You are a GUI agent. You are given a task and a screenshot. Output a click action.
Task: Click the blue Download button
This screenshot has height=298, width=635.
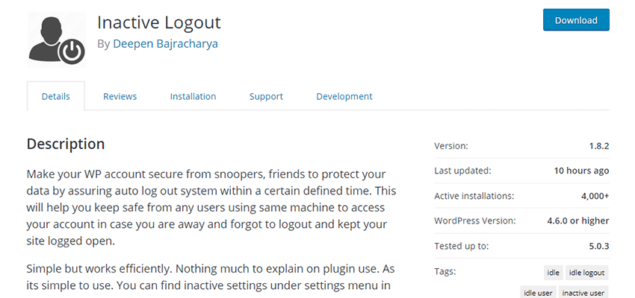click(x=576, y=20)
